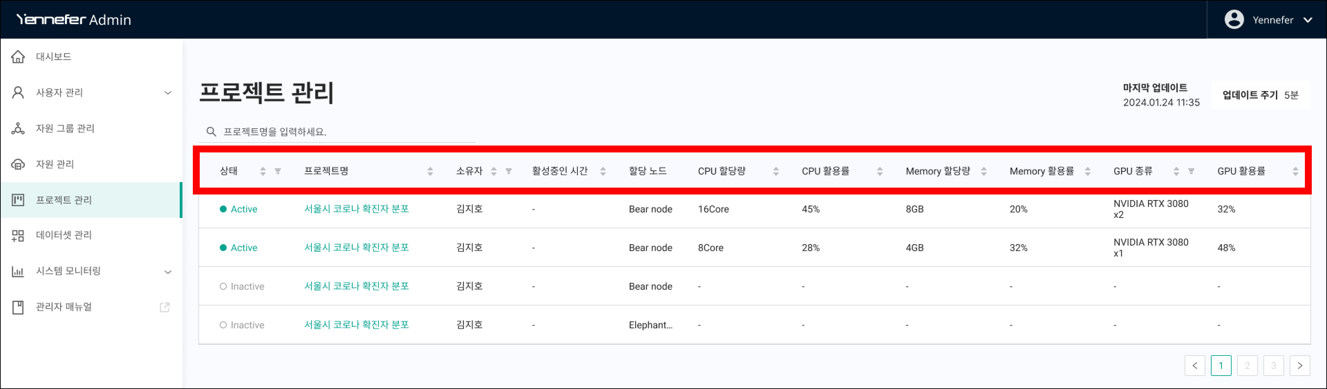Click filter icon in 소유자 column header
Viewport: 1327px width, 389px height.
pyautogui.click(x=508, y=171)
